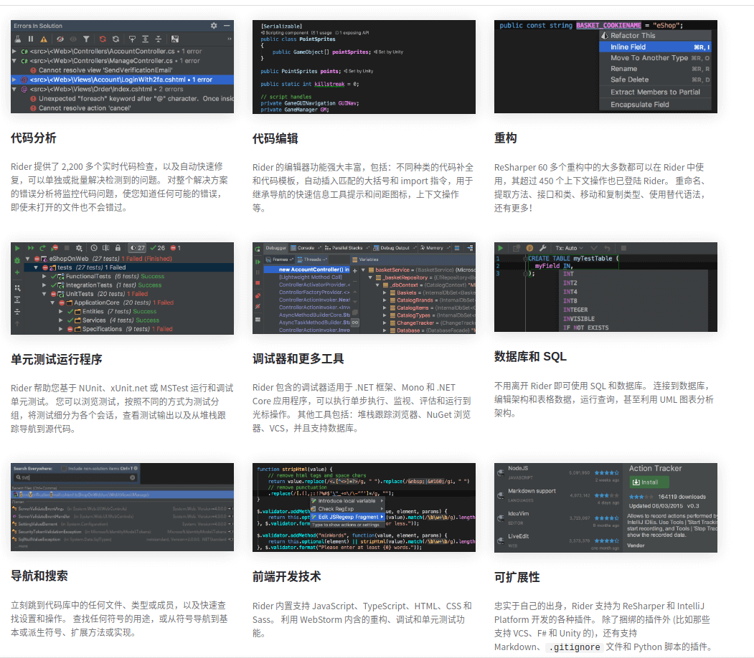Expand the Specifications test node
The image size is (754, 658).
pyautogui.click(x=61, y=330)
